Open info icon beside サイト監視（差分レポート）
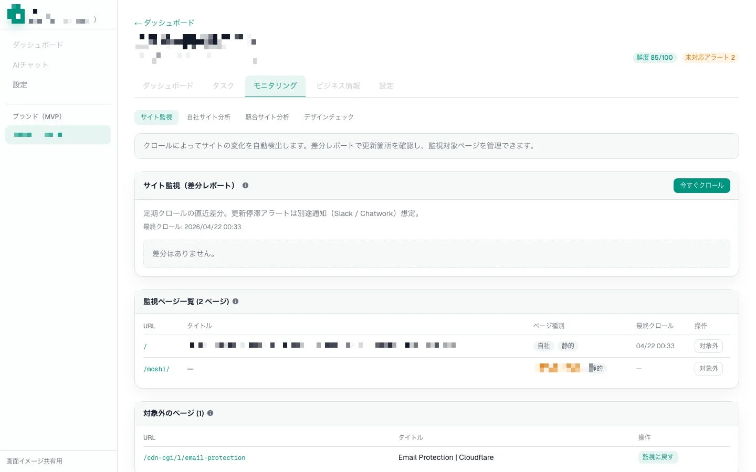This screenshot has height=472, width=756. [245, 186]
